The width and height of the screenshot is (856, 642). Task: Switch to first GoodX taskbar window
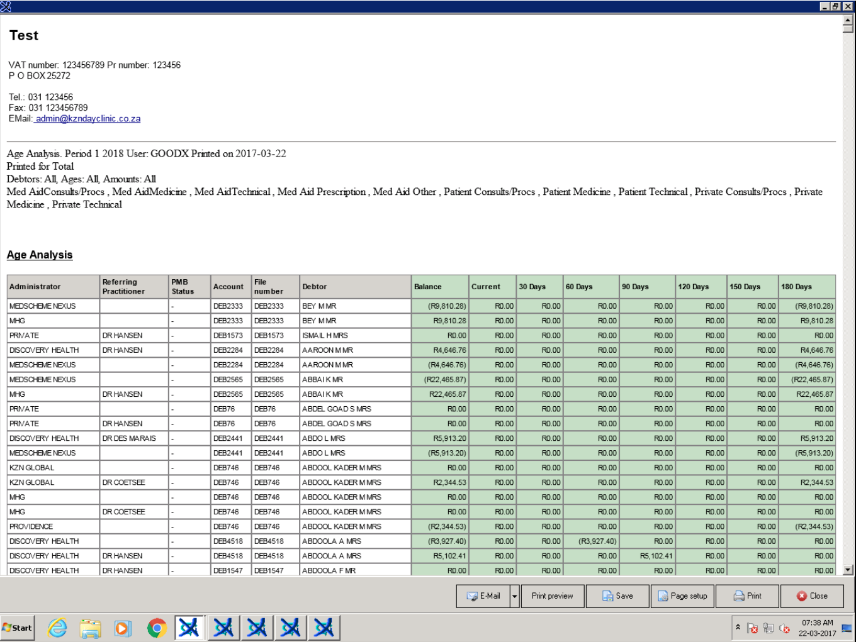click(x=189, y=628)
